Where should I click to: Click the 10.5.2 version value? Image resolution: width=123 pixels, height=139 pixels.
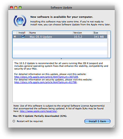point(78,37)
